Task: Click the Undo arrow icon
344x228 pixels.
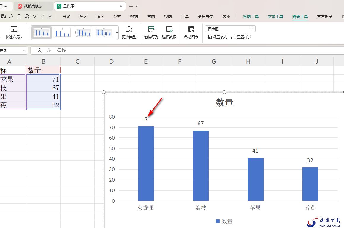Action: pos(34,16)
